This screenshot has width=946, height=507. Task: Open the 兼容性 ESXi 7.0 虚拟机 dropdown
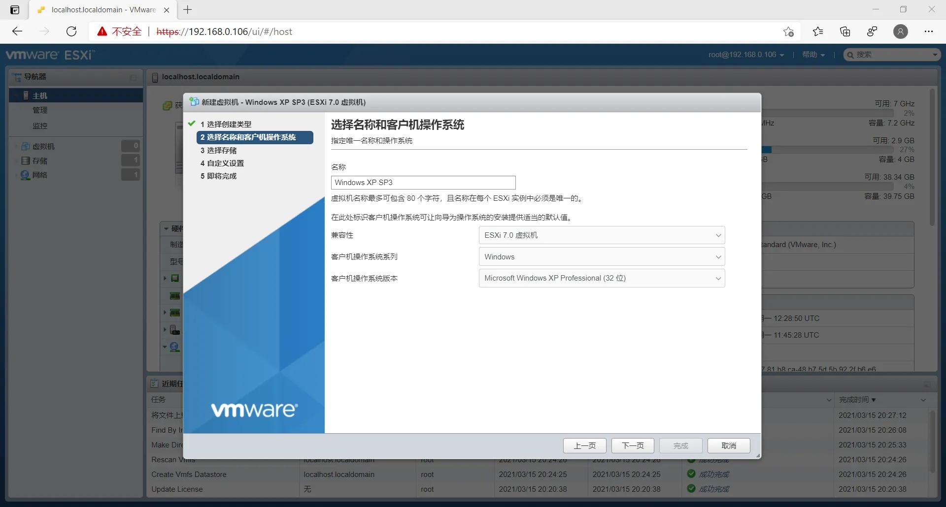point(601,235)
